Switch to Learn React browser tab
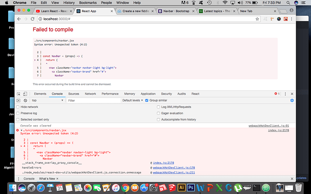Image resolution: width=311 pixels, height=194 pixels. (53, 11)
